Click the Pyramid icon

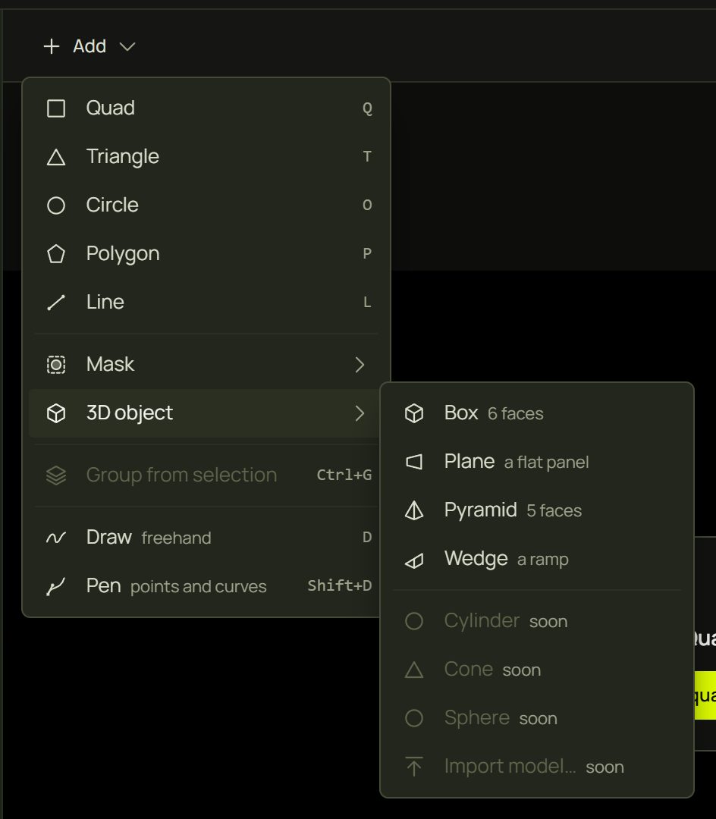414,510
